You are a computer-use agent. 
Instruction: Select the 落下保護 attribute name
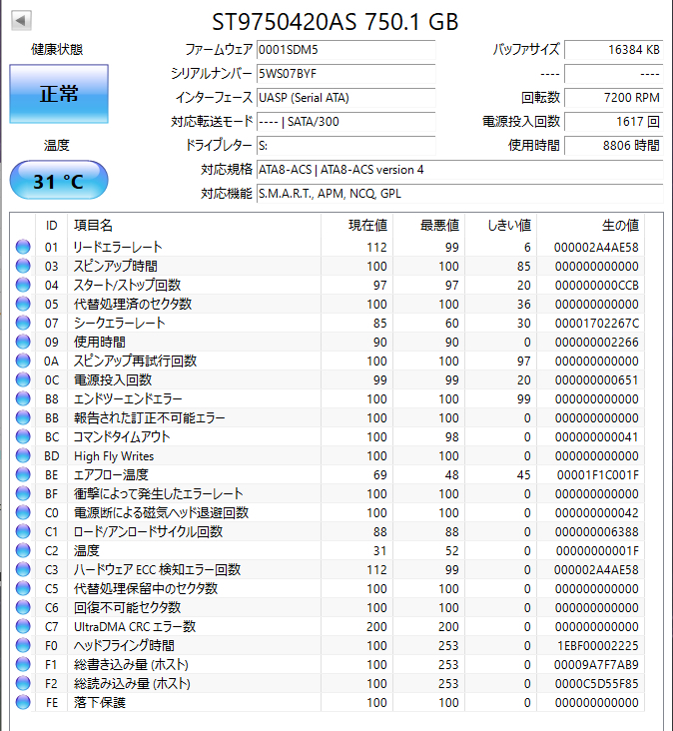(x=100, y=702)
